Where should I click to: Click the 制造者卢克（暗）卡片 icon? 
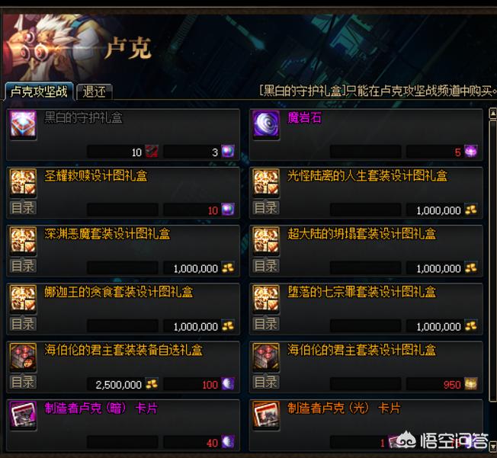23,415
